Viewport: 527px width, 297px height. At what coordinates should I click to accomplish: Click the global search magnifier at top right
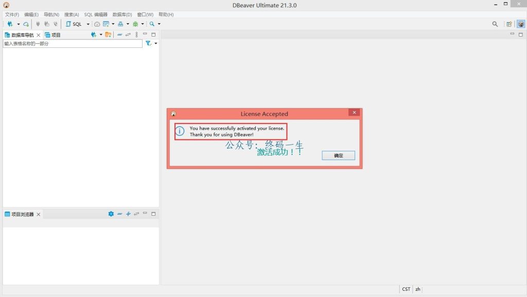point(495,24)
